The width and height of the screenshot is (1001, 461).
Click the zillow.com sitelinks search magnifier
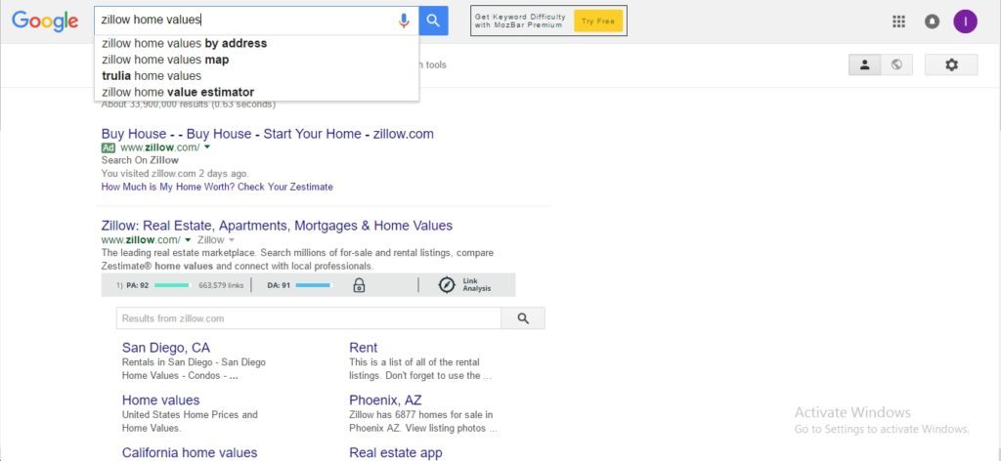524,318
